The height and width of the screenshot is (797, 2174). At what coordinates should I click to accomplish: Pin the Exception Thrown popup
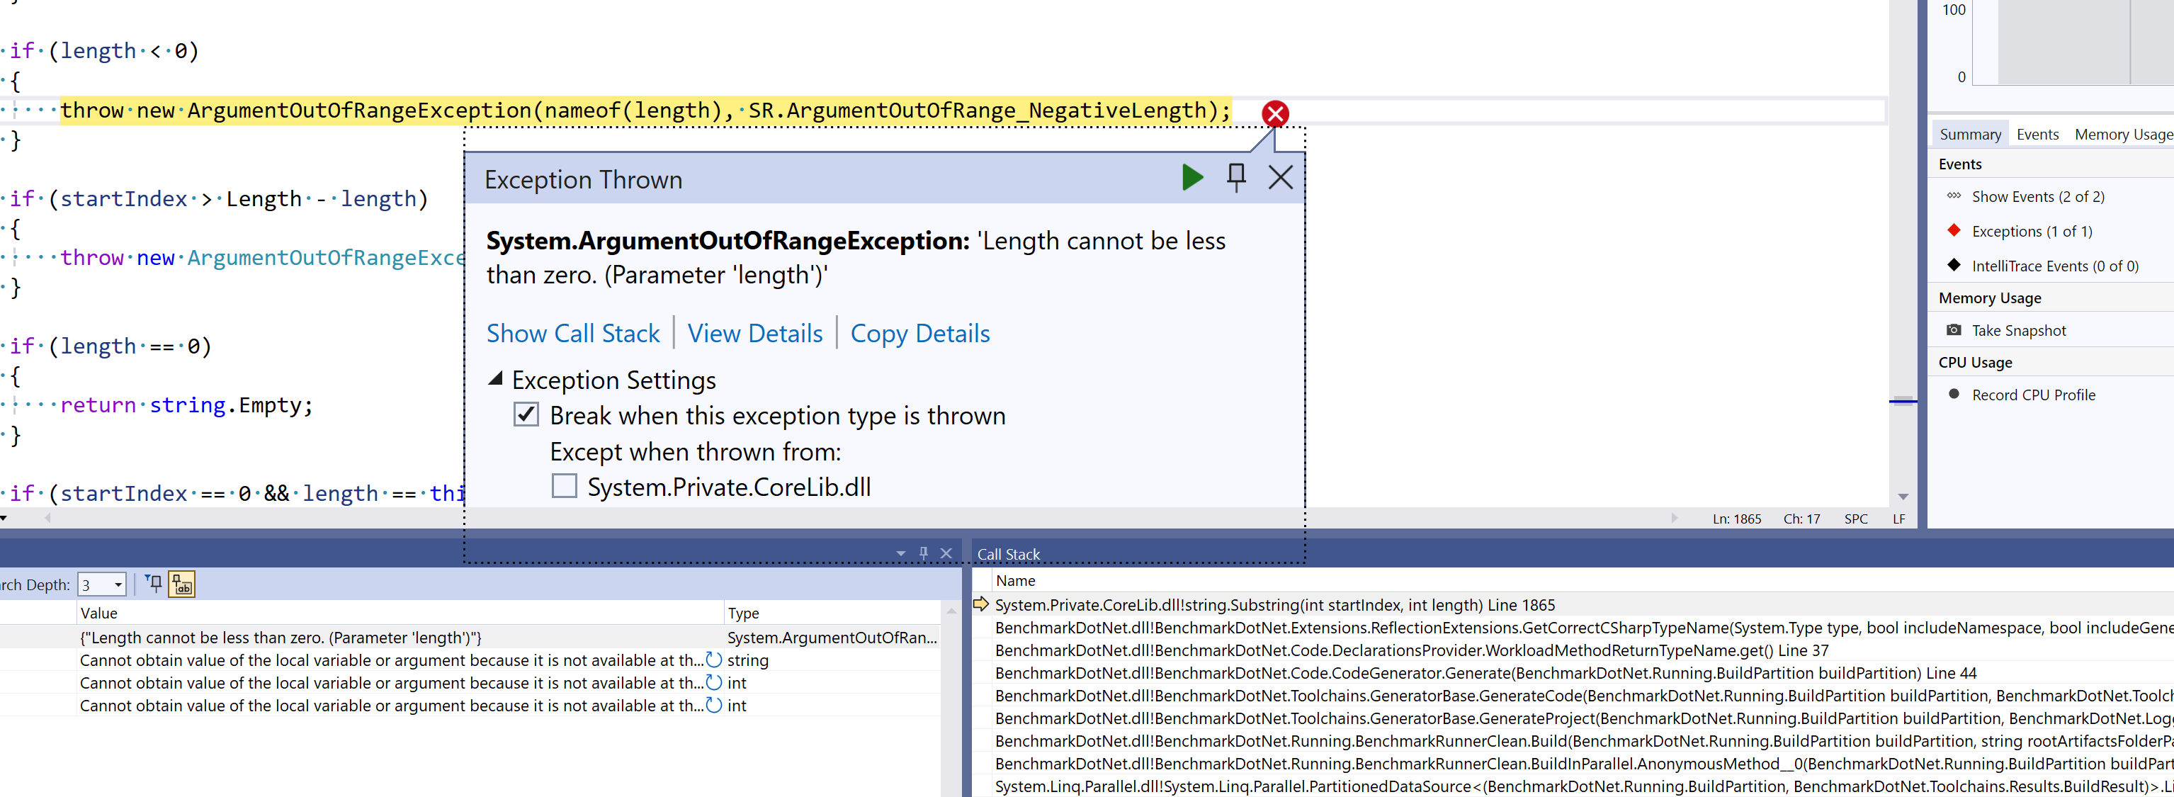pos(1236,177)
